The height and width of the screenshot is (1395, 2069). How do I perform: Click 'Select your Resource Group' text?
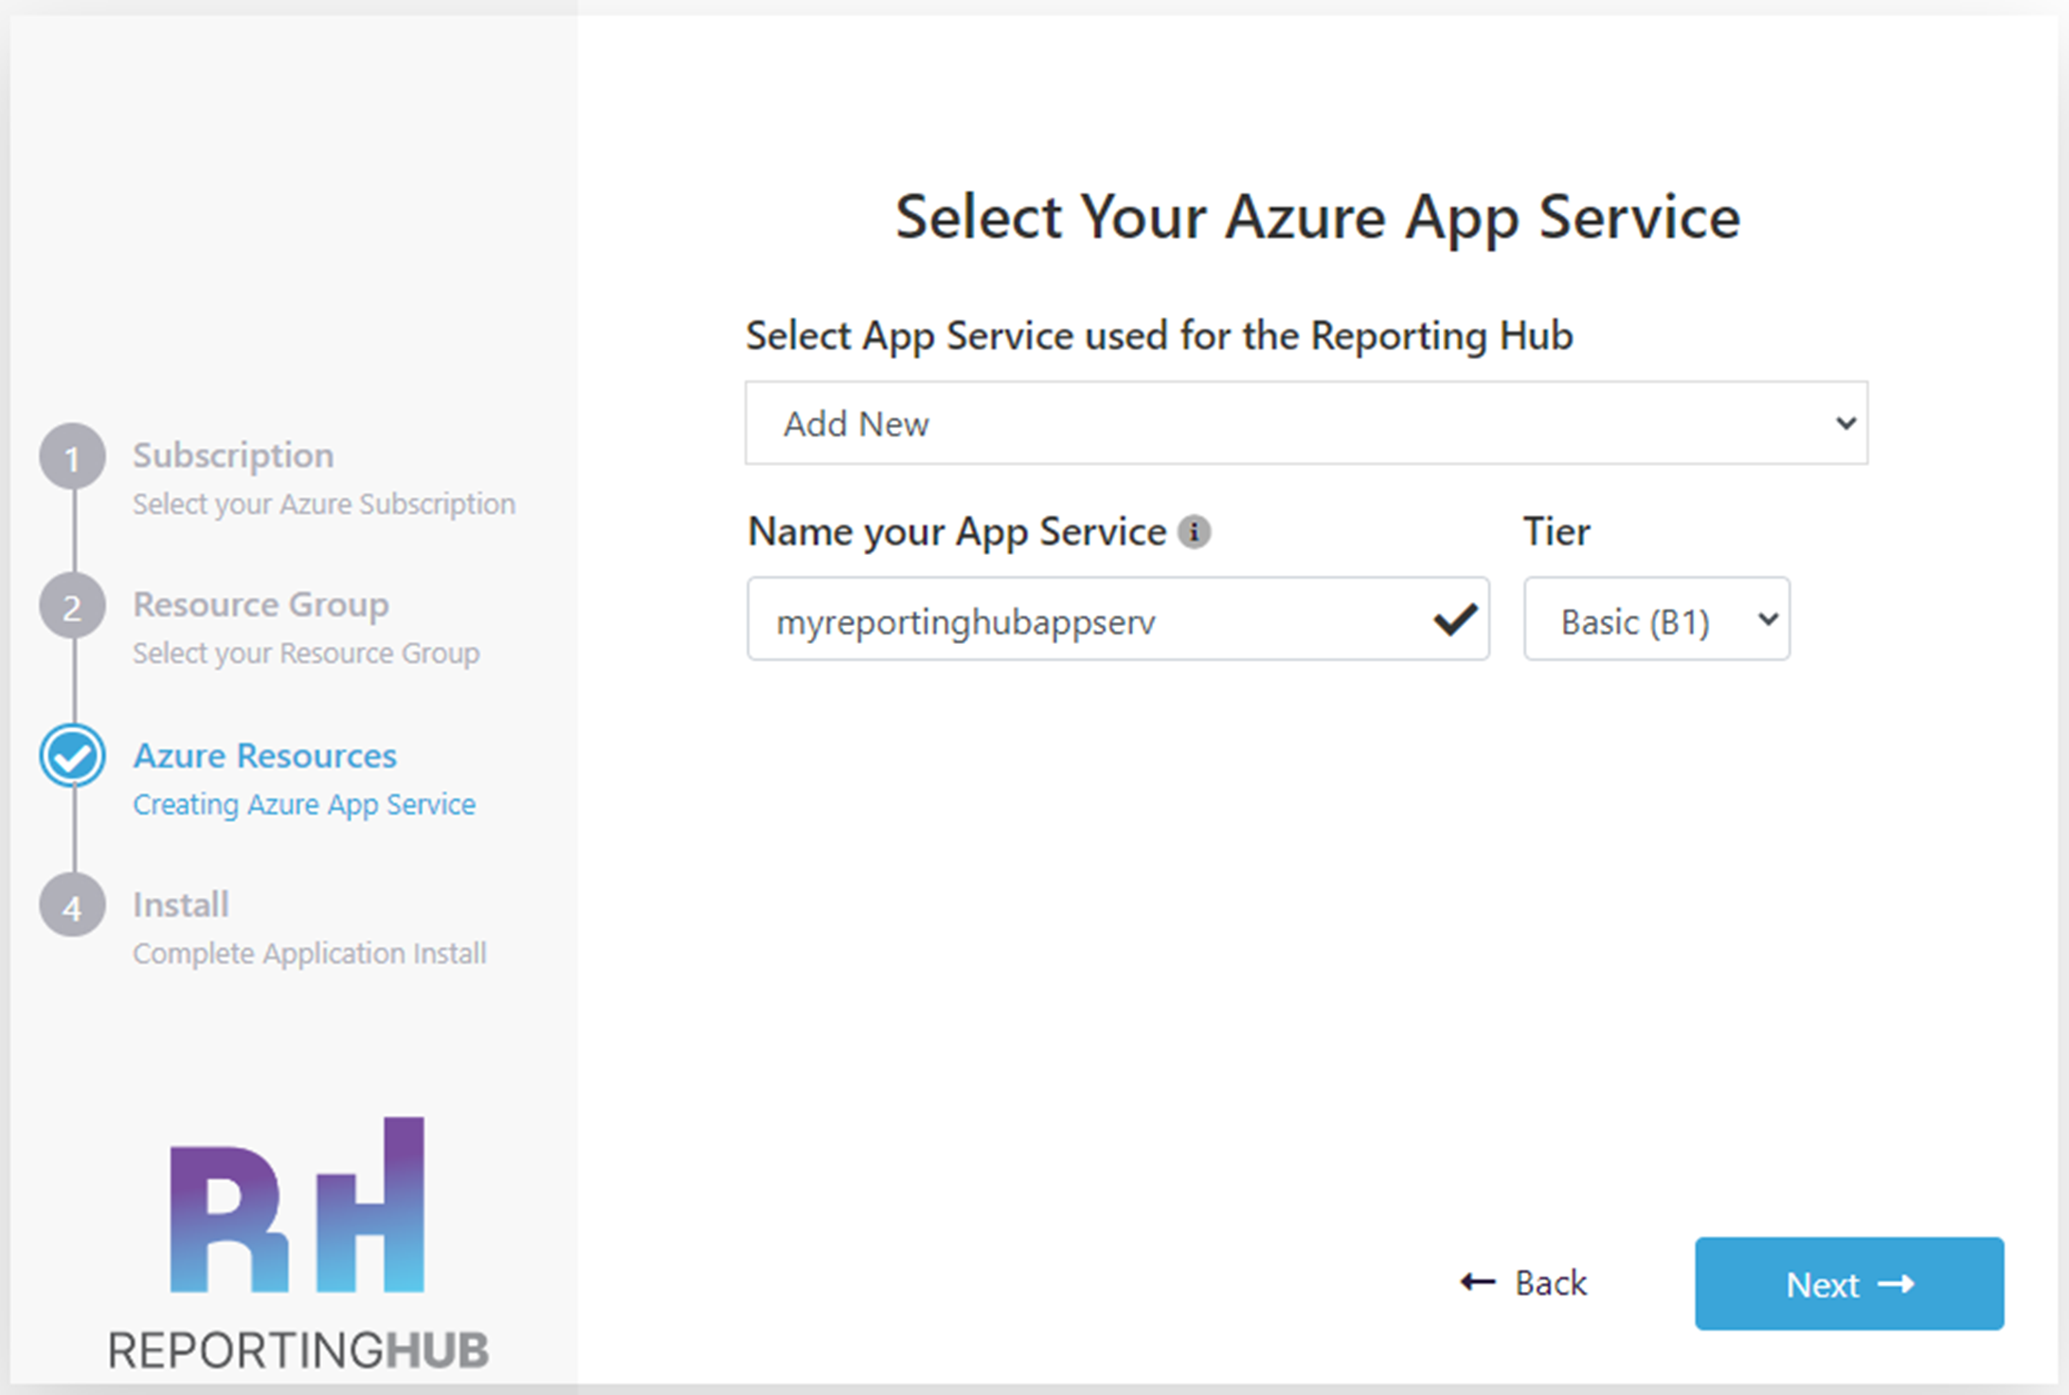point(306,653)
